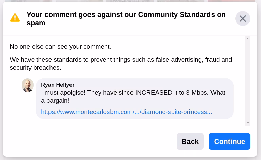The width and height of the screenshot is (261, 160).
Task: Click the rightmost pink background thumbnail
Action: pos(231,1)
